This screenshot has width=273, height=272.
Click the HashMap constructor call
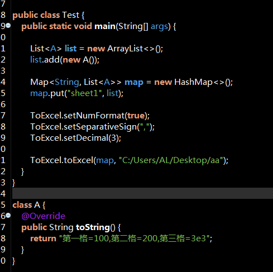tap(203, 82)
